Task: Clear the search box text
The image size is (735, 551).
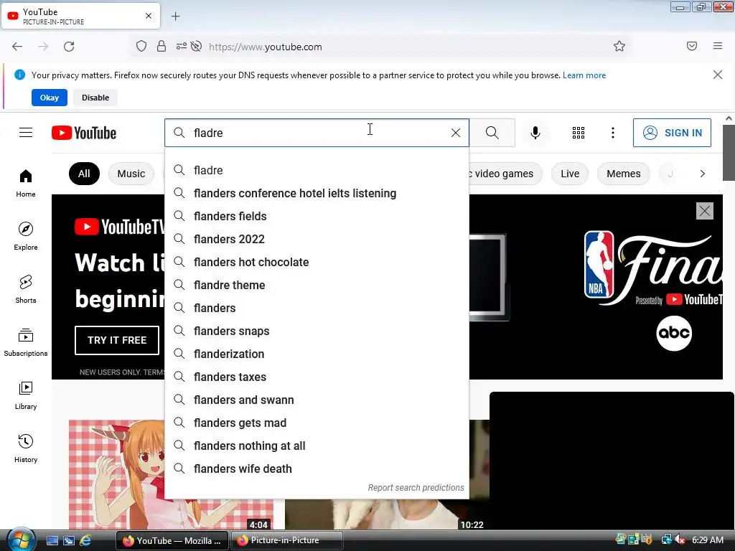Action: (x=455, y=133)
